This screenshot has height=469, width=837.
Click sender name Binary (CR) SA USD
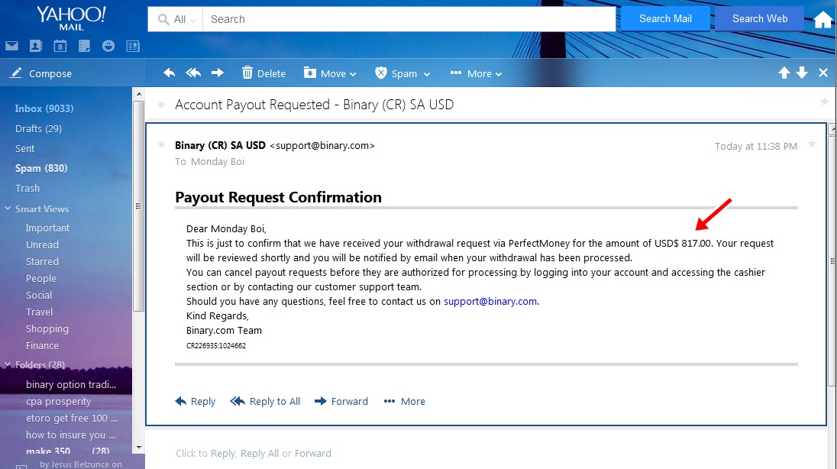click(x=220, y=145)
